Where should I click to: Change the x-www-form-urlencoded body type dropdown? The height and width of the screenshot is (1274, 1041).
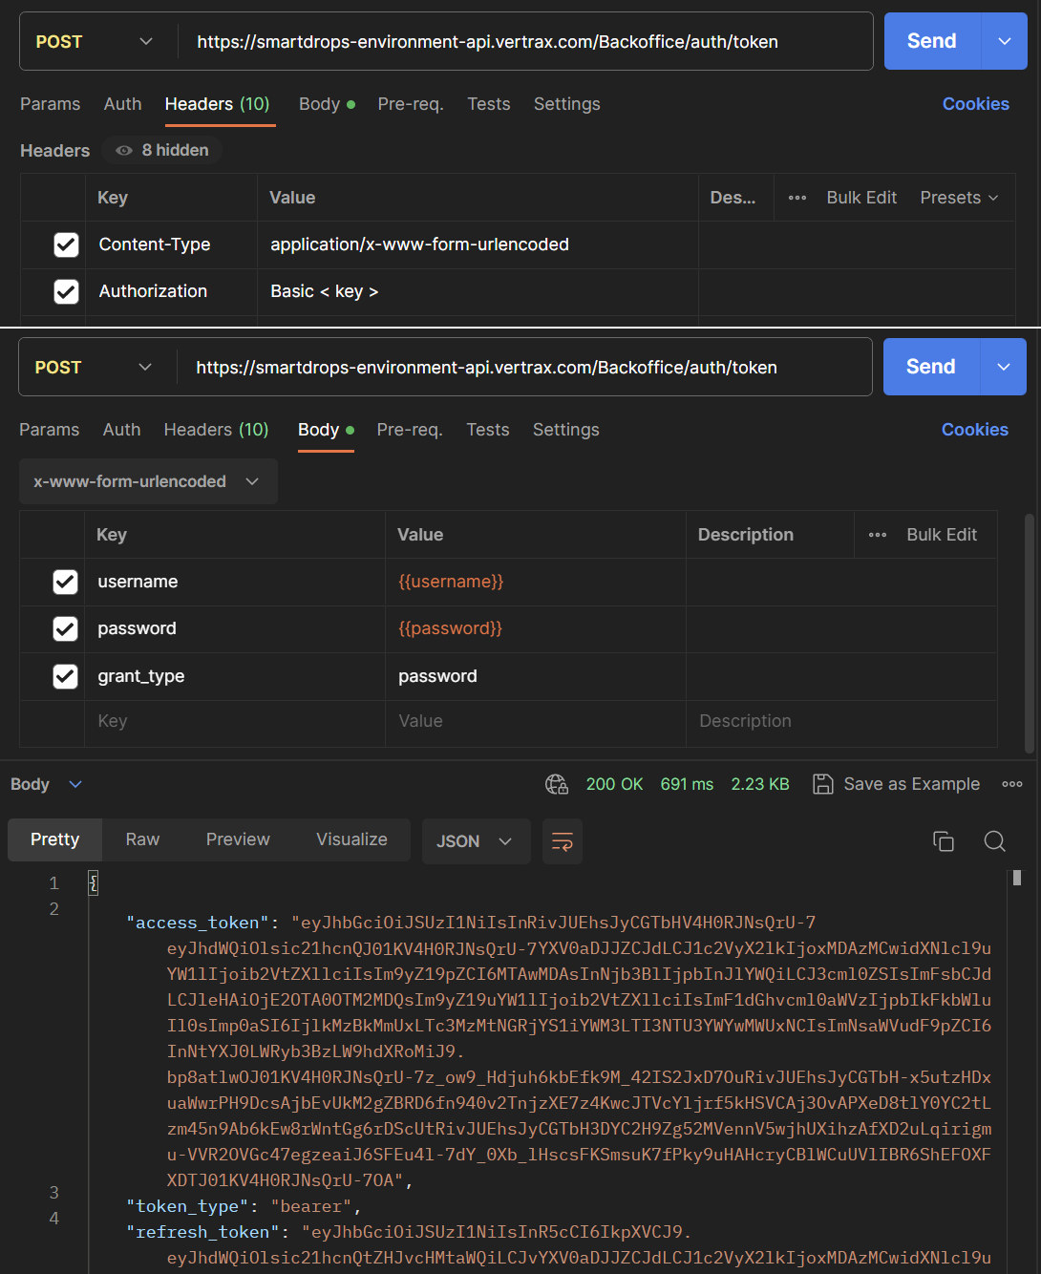coord(148,481)
